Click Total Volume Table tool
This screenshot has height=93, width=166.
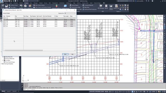coord(75,7)
